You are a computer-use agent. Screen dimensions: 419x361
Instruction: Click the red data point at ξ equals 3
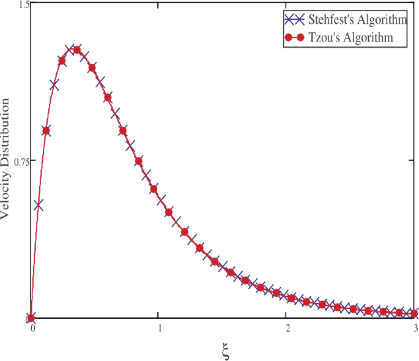[415, 313]
